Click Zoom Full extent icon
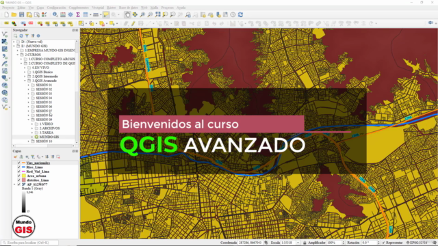 pos(158,15)
